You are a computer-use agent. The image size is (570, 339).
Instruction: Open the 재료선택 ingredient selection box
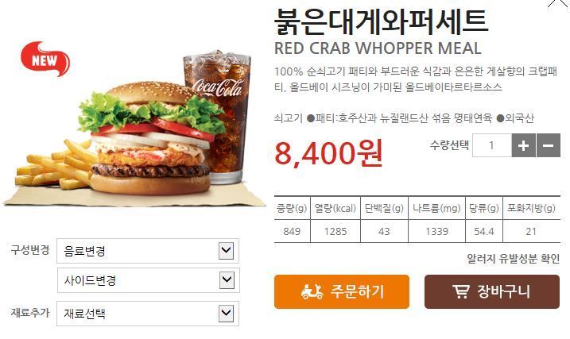click(x=148, y=314)
